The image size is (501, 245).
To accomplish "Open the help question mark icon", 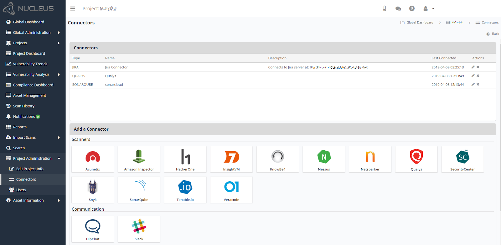I will (412, 8).
